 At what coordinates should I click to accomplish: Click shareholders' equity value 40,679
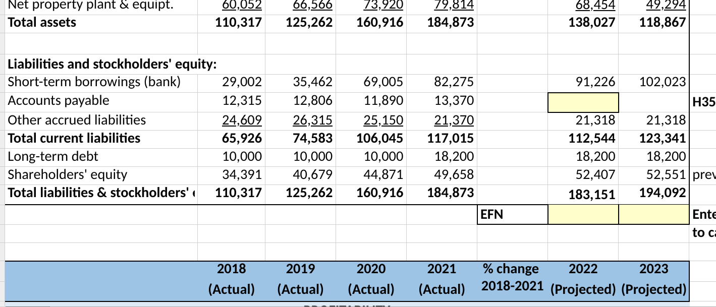pos(313,174)
